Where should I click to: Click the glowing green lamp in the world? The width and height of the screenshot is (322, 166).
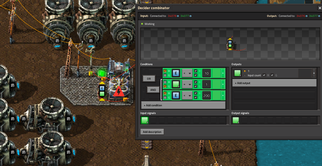point(103,73)
